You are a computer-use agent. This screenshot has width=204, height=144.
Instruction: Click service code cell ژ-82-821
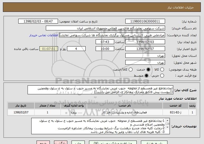click(175, 112)
